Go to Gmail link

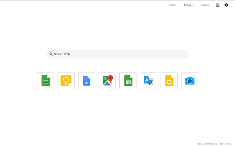(x=172, y=5)
